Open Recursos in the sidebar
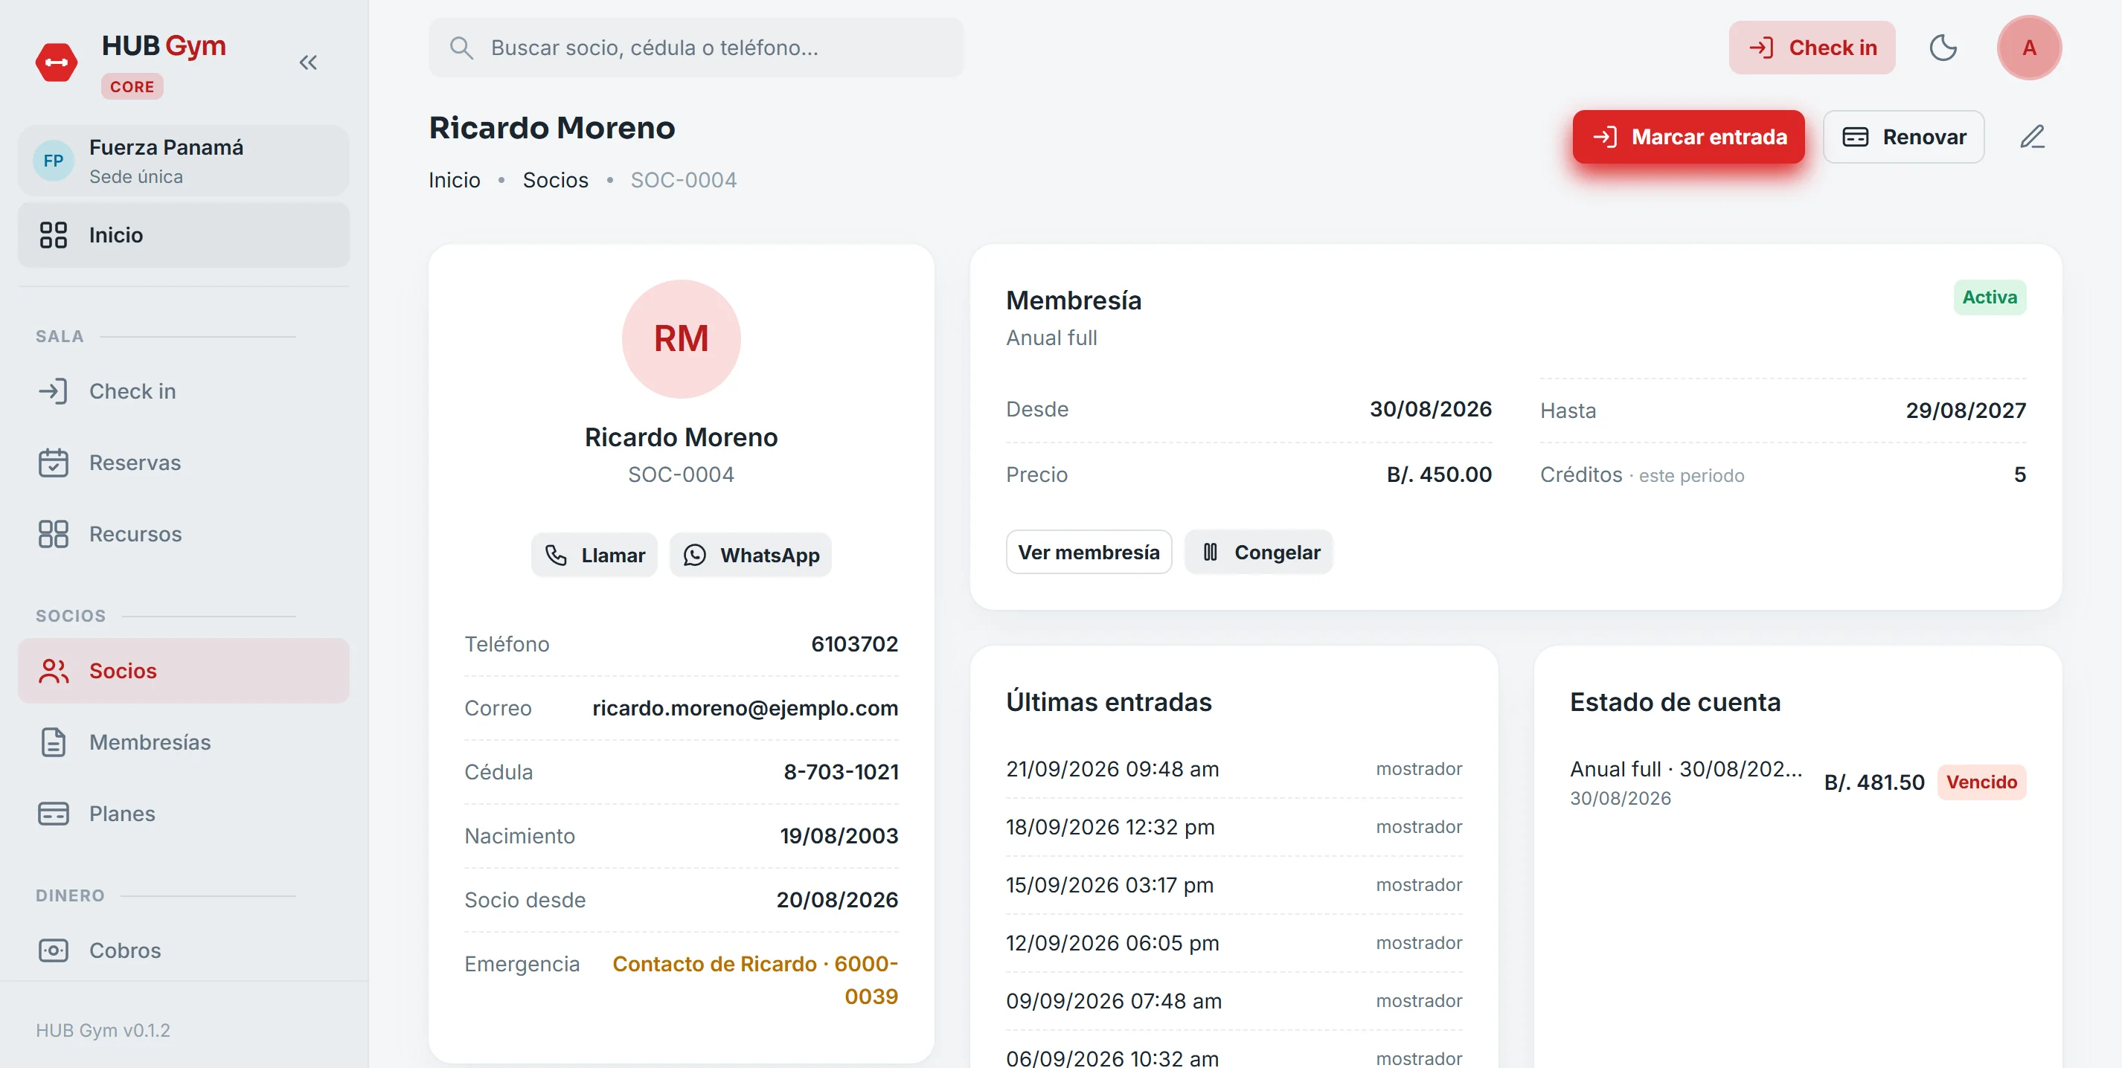The height and width of the screenshot is (1068, 2122). (184, 533)
